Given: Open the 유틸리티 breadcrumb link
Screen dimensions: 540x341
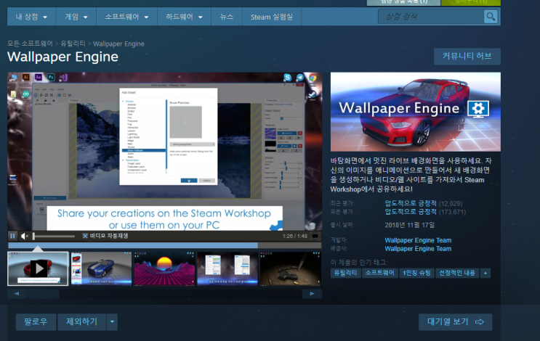Looking at the screenshot, I should [73, 44].
